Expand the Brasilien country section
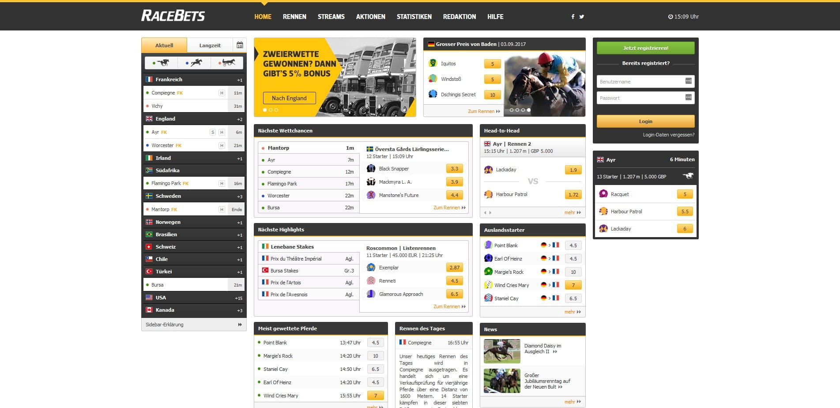The height and width of the screenshot is (408, 840). pos(194,234)
